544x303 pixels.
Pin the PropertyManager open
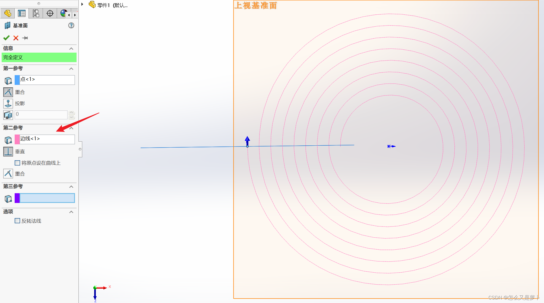click(x=25, y=38)
